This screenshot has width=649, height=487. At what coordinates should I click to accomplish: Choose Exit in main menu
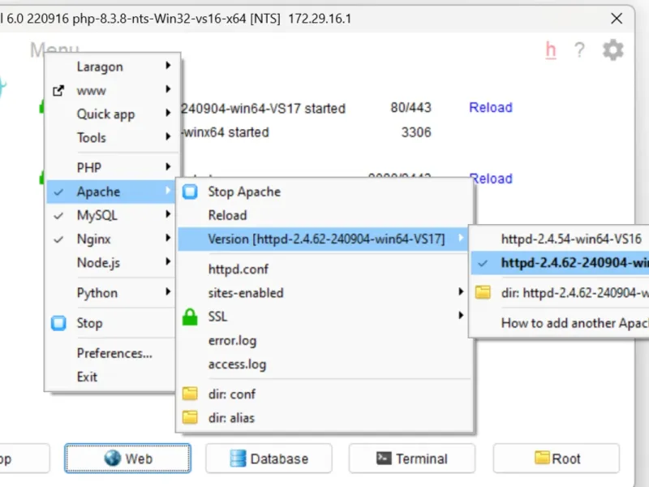click(x=87, y=377)
